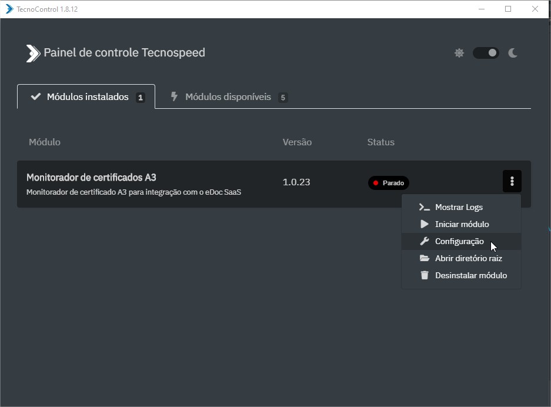Screen dimensions: 551x407
Task: Click the Painel de controle Tecnospeed heading
Action: pyautogui.click(x=124, y=53)
